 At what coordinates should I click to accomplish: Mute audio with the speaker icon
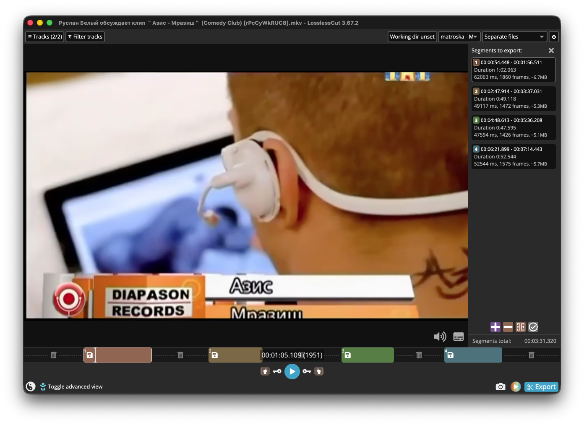coord(440,337)
